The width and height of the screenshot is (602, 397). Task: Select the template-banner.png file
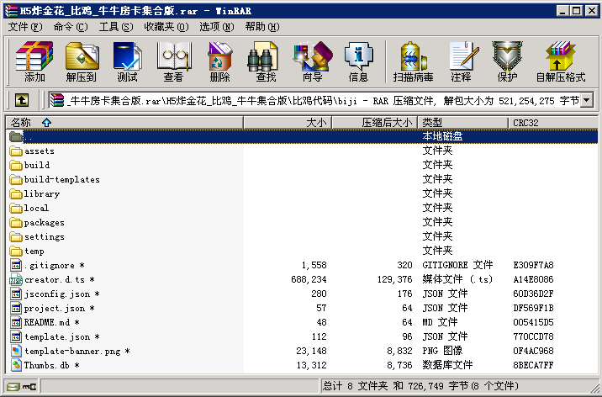coord(73,351)
